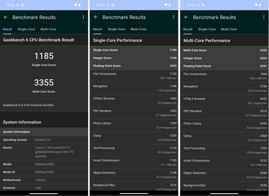Screen dimensions: 269x196
Task: Tap back arrow in the middle phone screen
Action: point(96,17)
